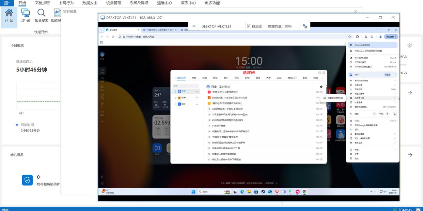Open 聚合搜索 magnifier icon
423x211 pixels.
(x=42, y=16)
